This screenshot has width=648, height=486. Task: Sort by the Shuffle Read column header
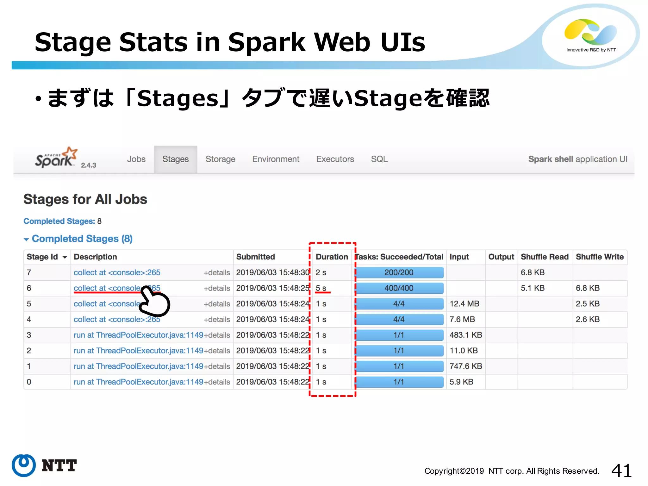(x=544, y=257)
